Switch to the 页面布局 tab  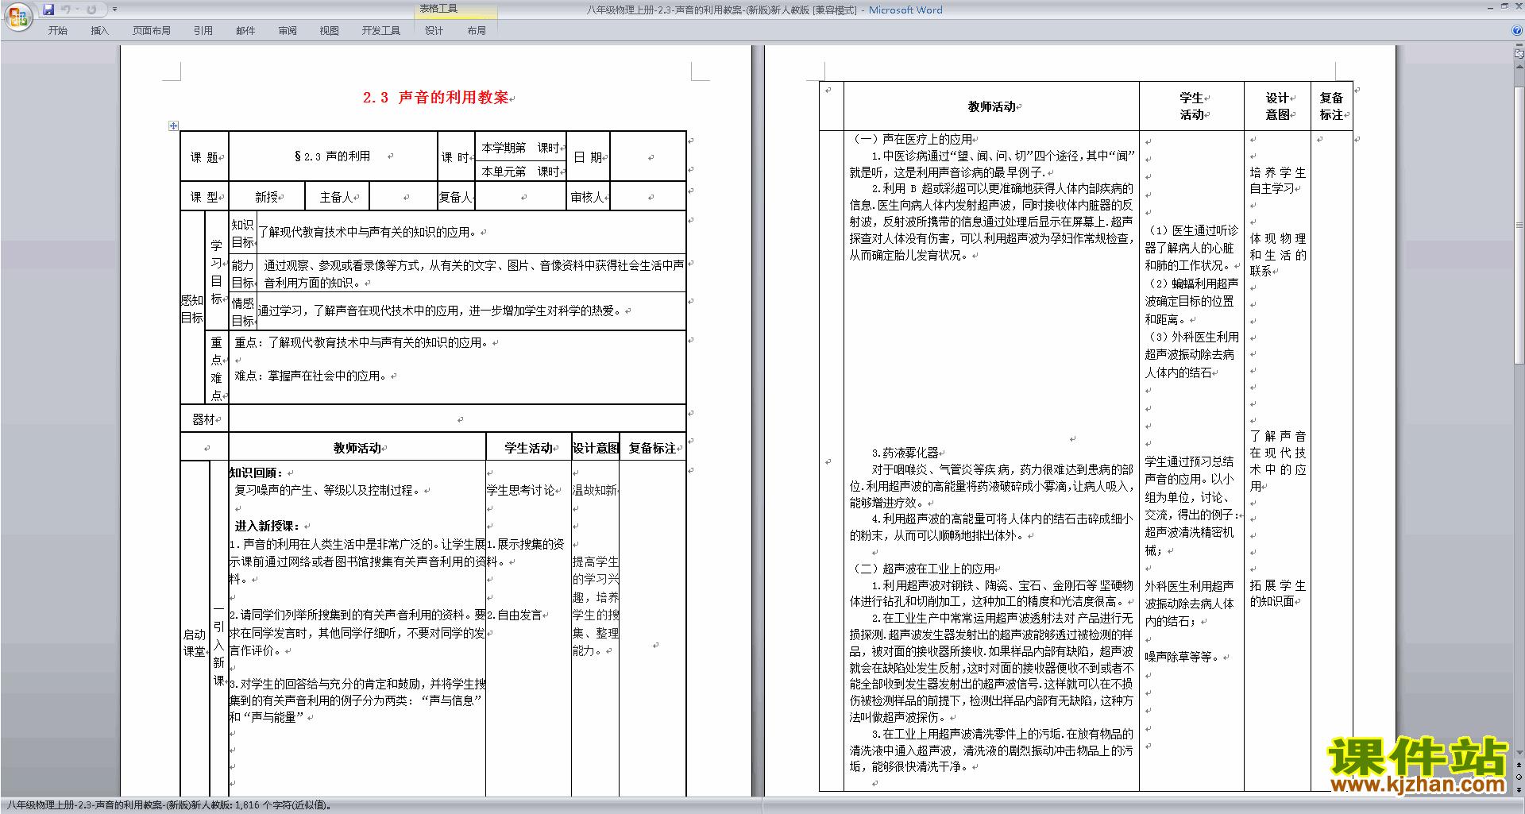click(x=152, y=31)
